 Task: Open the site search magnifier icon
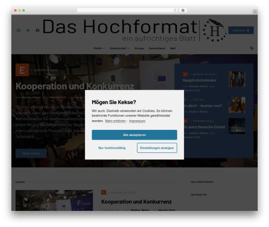pos(252,48)
